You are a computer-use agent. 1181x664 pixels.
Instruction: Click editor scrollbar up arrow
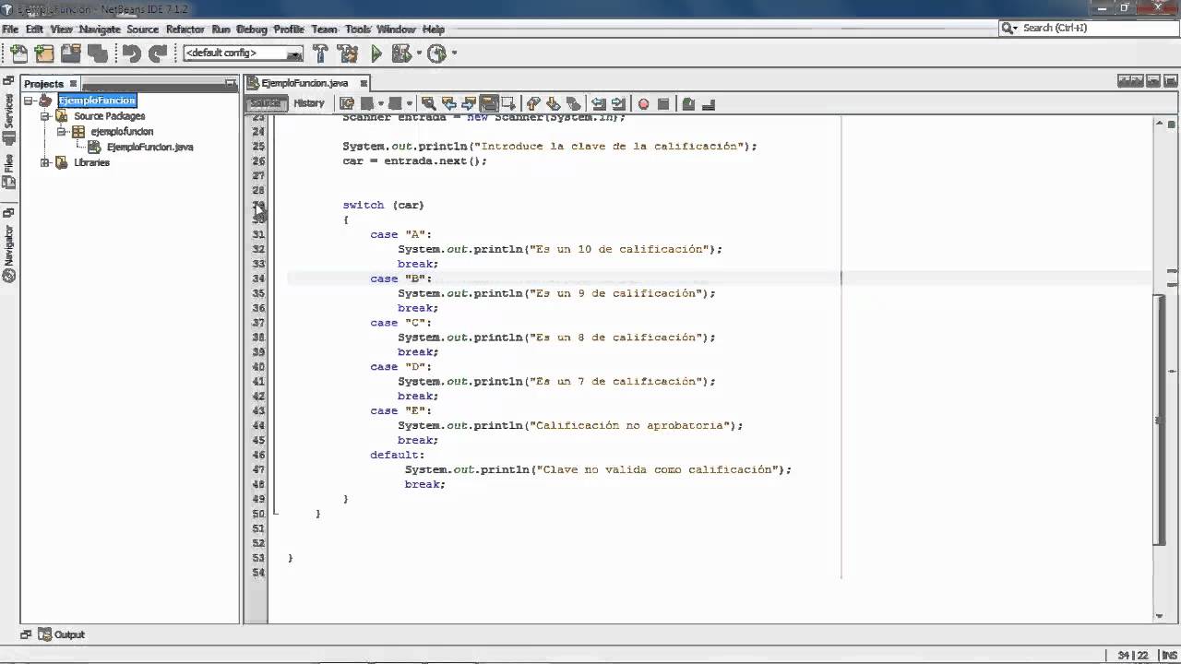click(x=1160, y=122)
